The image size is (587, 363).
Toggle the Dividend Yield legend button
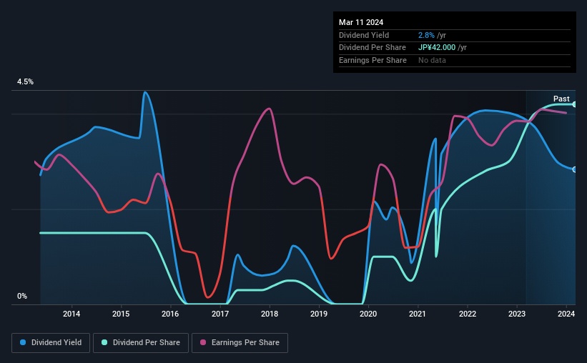pyautogui.click(x=51, y=343)
